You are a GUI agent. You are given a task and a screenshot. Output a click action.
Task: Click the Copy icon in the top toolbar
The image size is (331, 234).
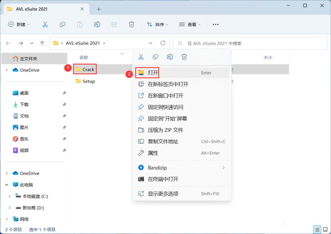(x=62, y=24)
